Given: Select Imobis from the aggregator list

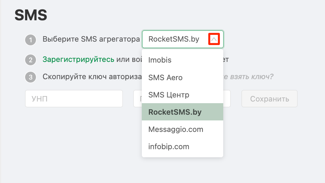Looking at the screenshot, I should coord(183,60).
